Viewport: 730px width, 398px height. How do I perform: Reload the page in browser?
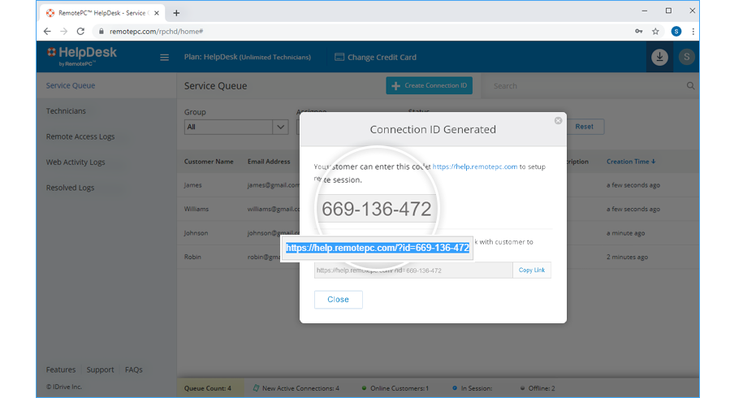[x=80, y=31]
